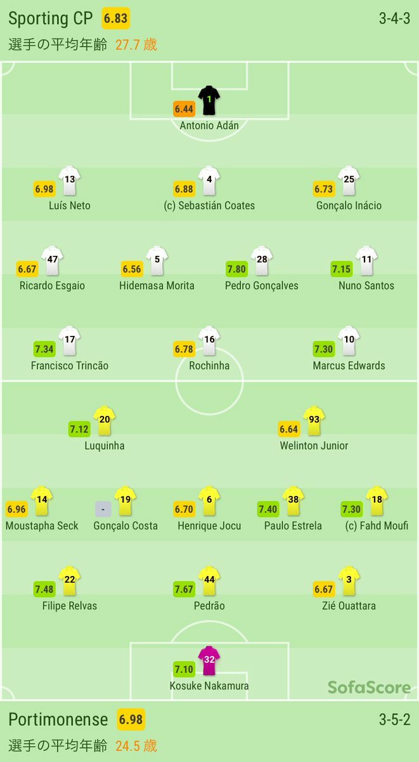
Task: Tap Luquinha's yellow number 20 jersey
Action: coord(105,420)
